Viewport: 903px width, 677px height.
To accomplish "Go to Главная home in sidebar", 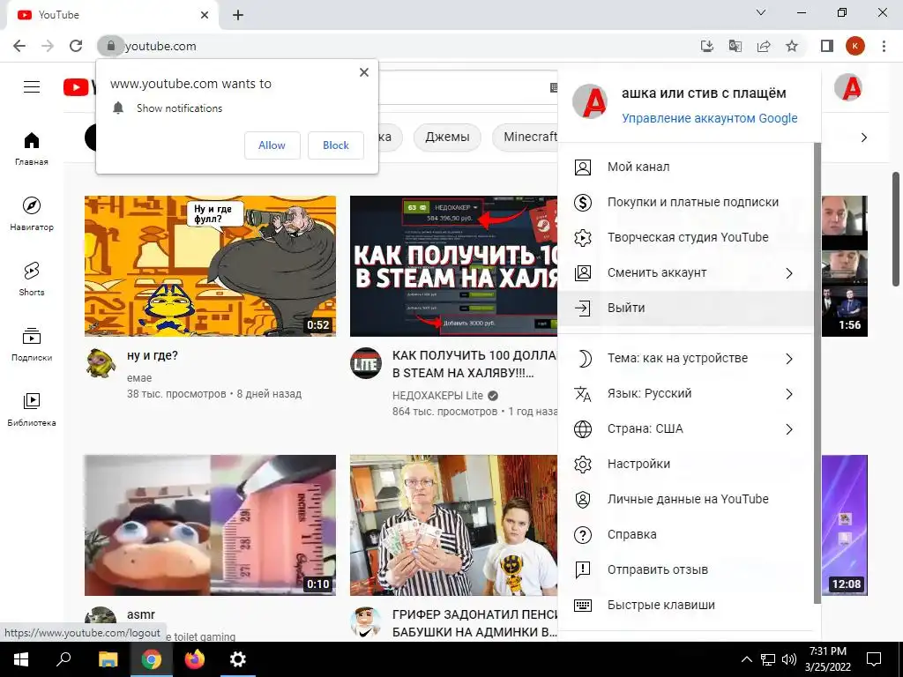I will coord(32,148).
